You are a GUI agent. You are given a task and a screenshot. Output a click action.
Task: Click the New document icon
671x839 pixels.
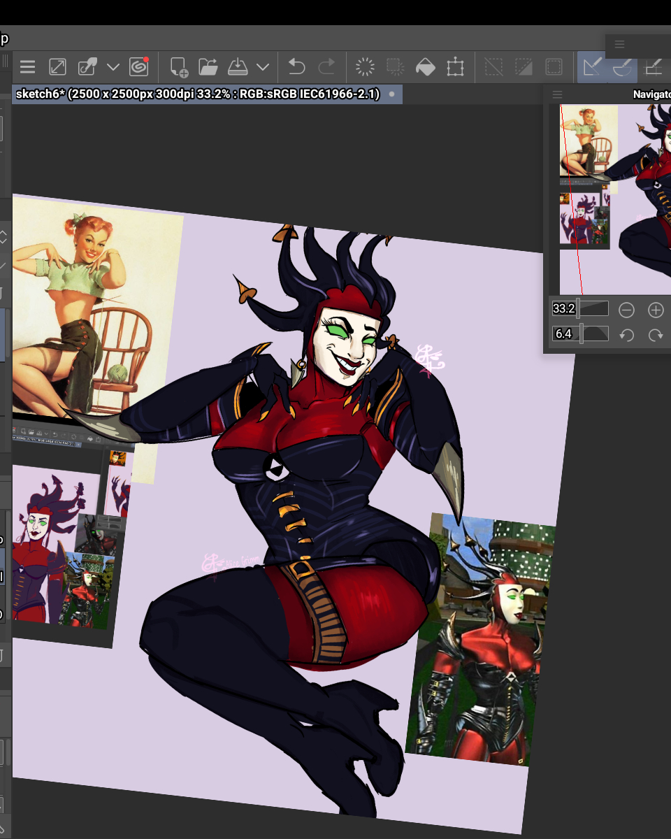[179, 67]
